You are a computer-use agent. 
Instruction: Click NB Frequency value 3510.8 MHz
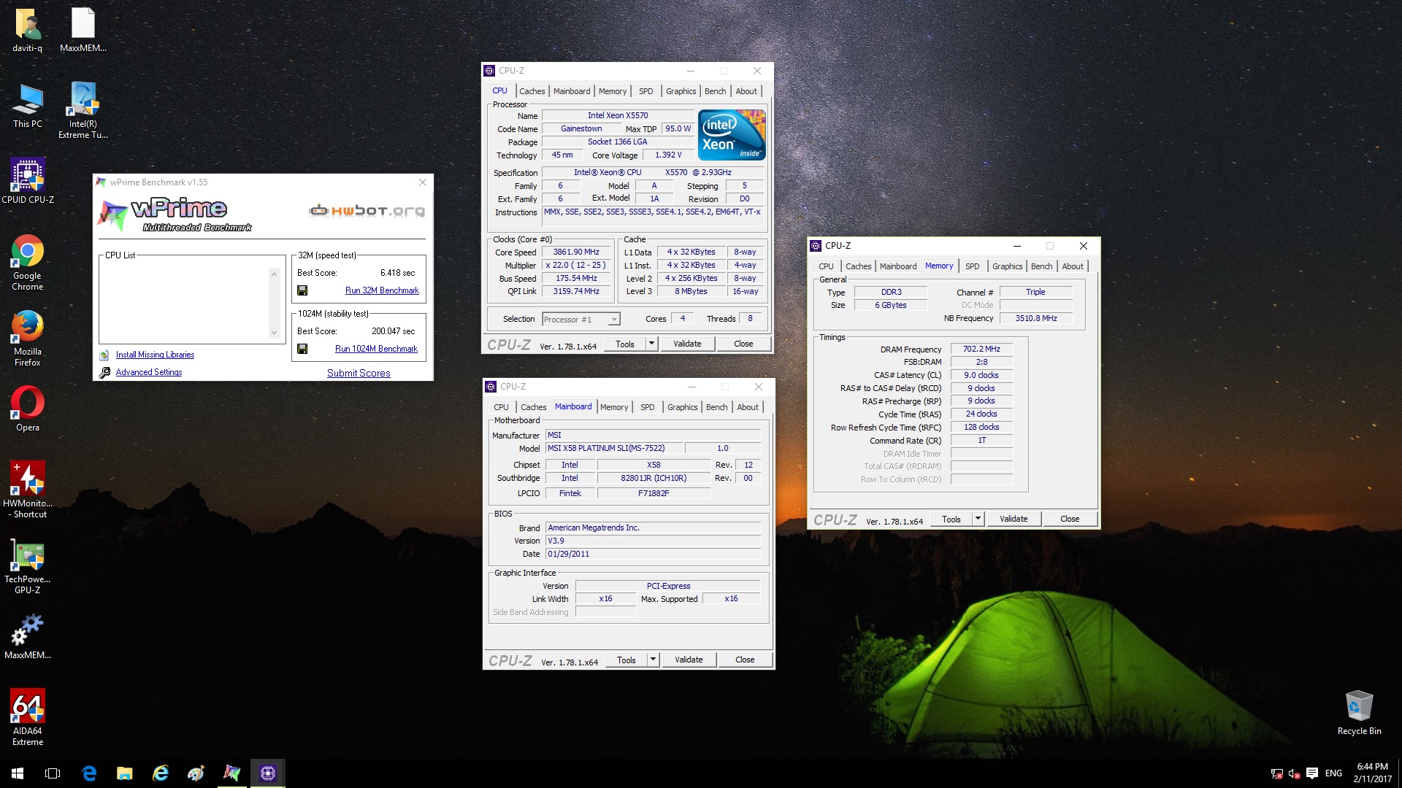point(1035,318)
